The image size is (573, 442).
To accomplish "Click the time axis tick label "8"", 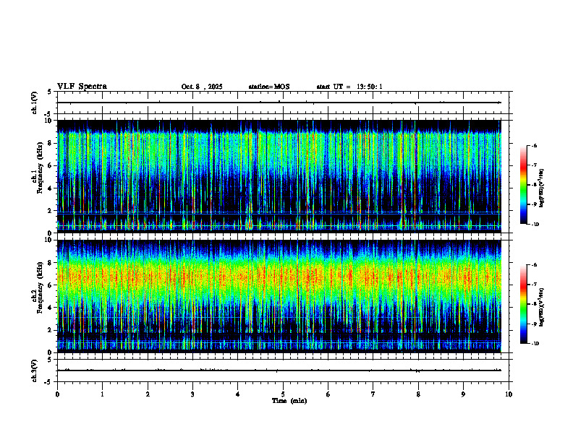I will coord(418,394).
